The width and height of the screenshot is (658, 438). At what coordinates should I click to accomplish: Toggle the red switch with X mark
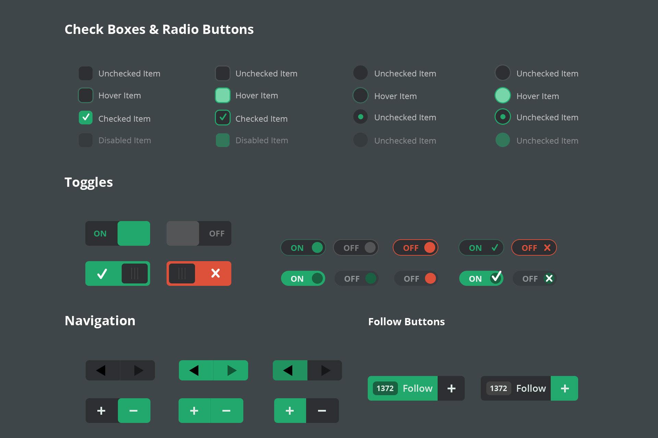pos(199,273)
